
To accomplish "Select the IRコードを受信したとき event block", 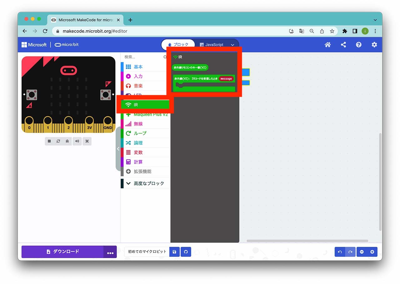I will click(204, 83).
